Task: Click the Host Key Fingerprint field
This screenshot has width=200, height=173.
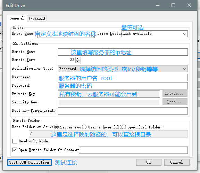Action: coord(123,111)
